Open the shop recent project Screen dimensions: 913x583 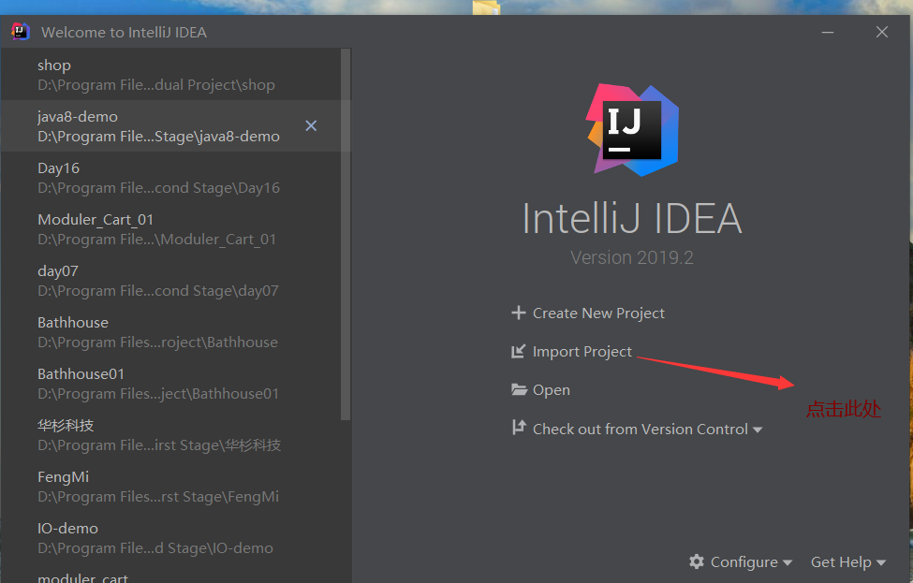point(140,73)
